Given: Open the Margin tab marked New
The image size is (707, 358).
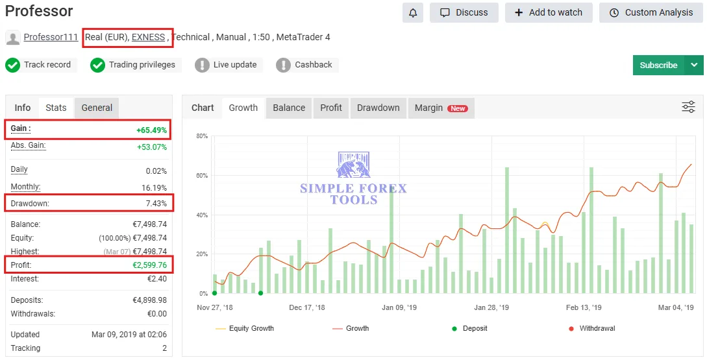Looking at the screenshot, I should (x=440, y=108).
